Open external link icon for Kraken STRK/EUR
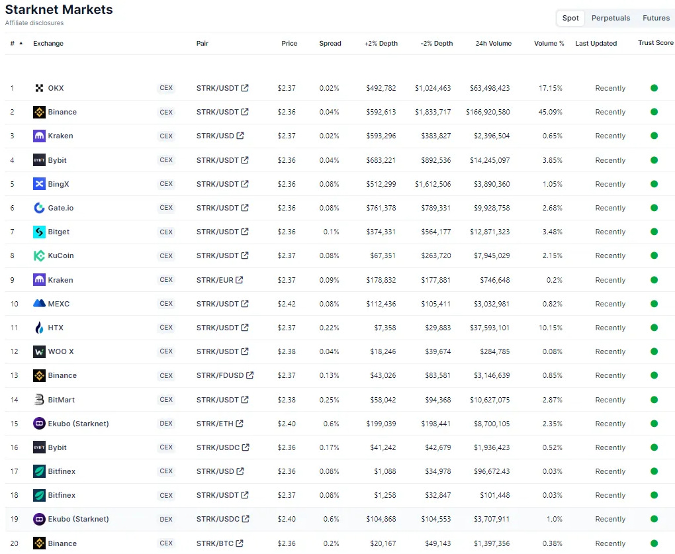 click(x=240, y=280)
